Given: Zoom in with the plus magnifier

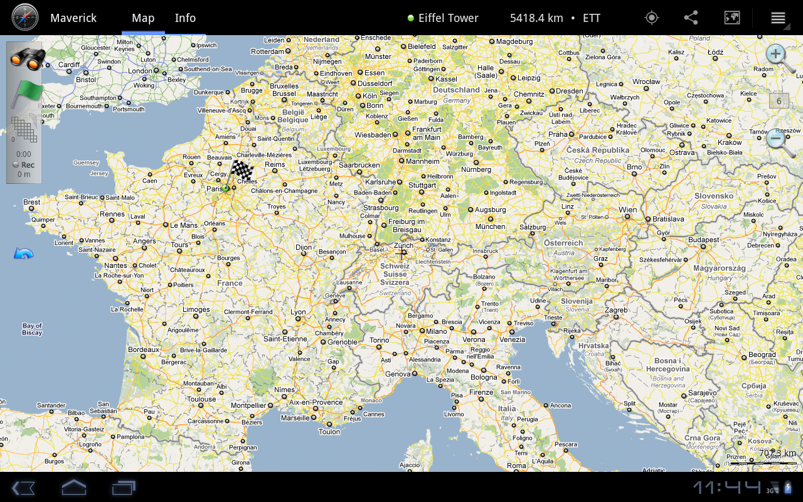Looking at the screenshot, I should click(x=775, y=54).
